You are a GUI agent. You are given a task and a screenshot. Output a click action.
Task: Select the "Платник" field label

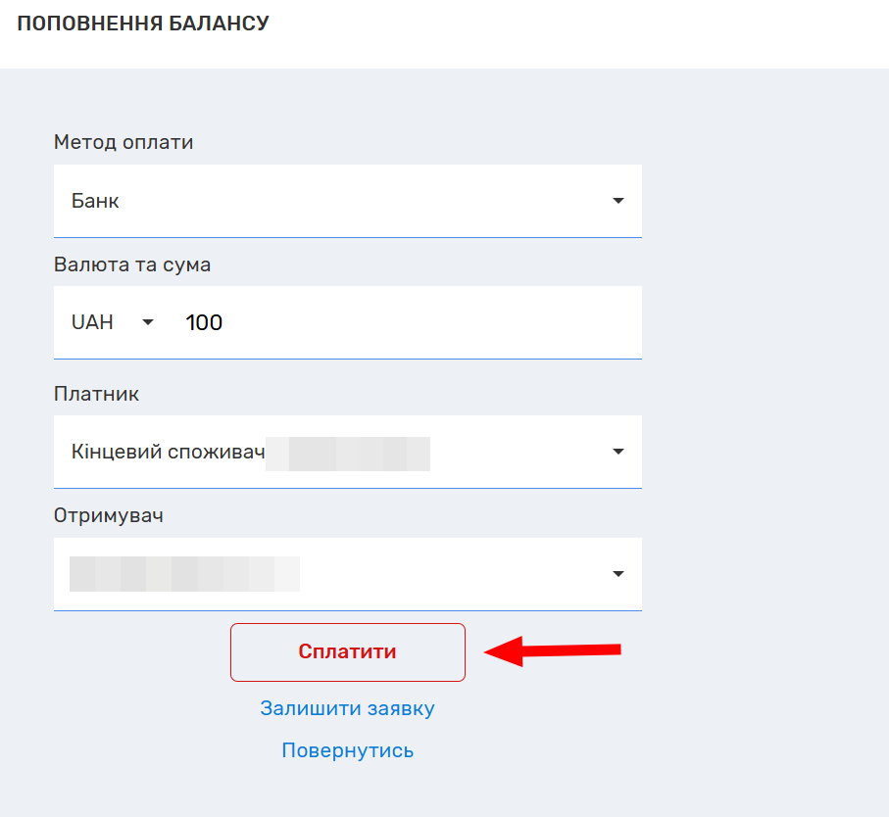(96, 394)
